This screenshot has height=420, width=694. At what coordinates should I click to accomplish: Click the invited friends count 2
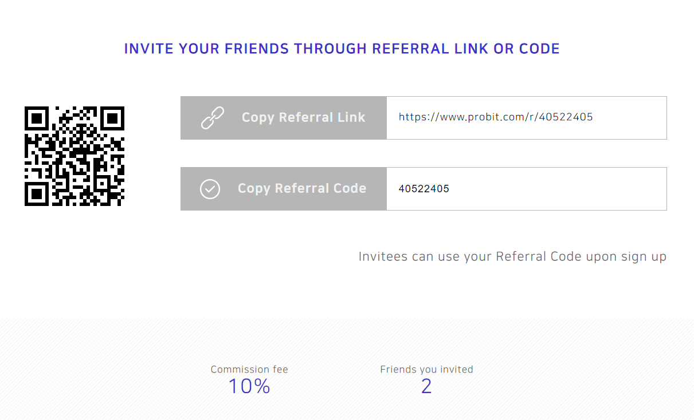pos(426,387)
